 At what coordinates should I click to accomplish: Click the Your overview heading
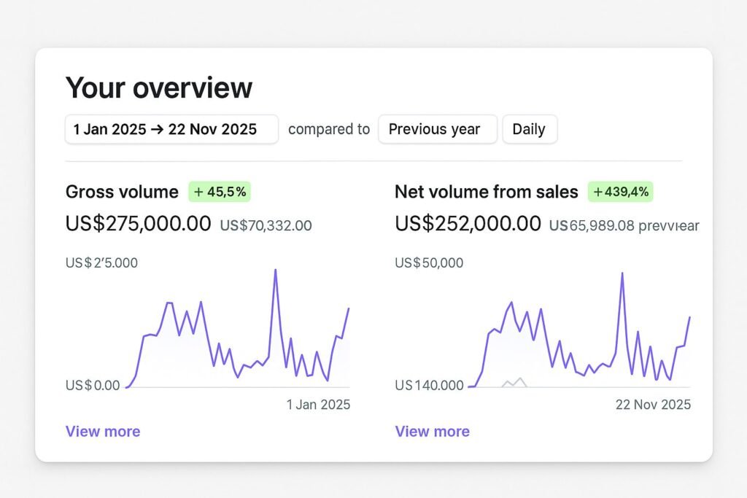[159, 87]
